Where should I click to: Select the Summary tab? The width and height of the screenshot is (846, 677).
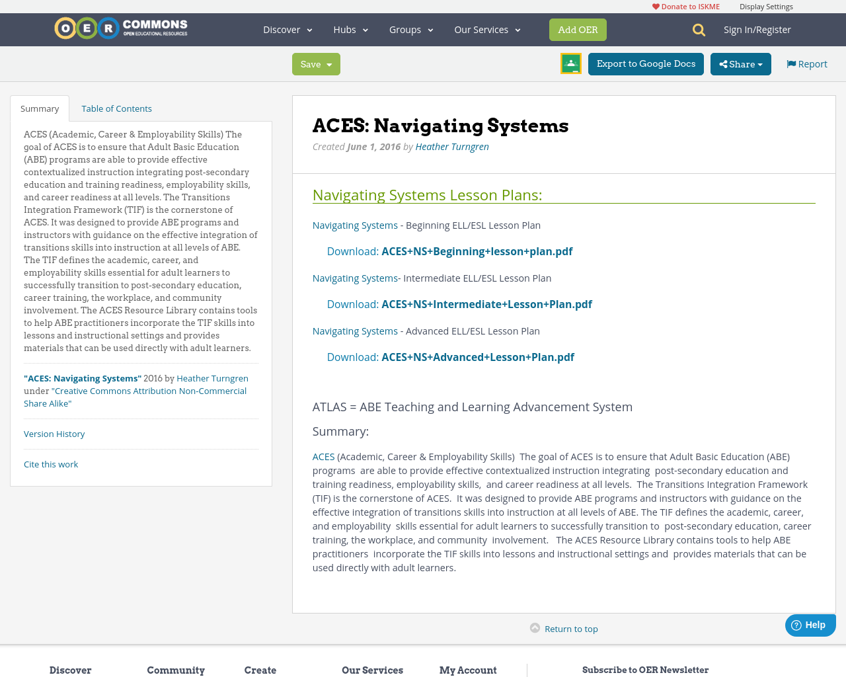click(40, 107)
